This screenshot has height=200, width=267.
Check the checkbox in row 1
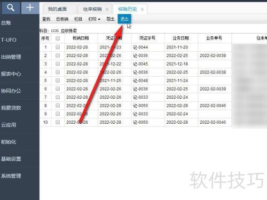[58, 47]
